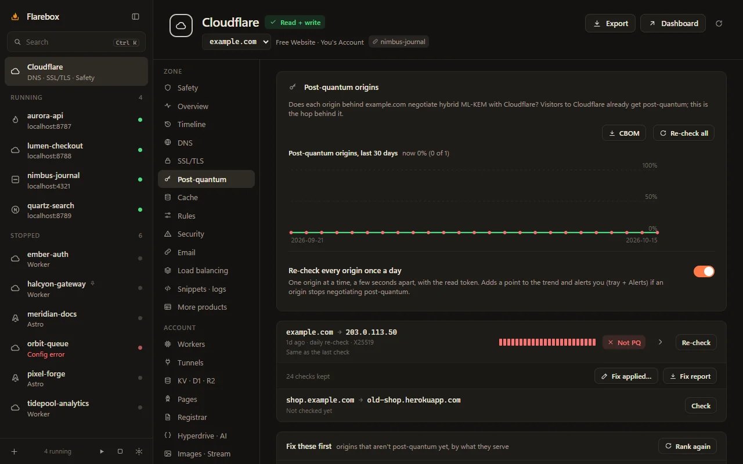Viewport: 743px width, 464px height.
Task: Click the Fix applied… button
Action: coord(626,376)
